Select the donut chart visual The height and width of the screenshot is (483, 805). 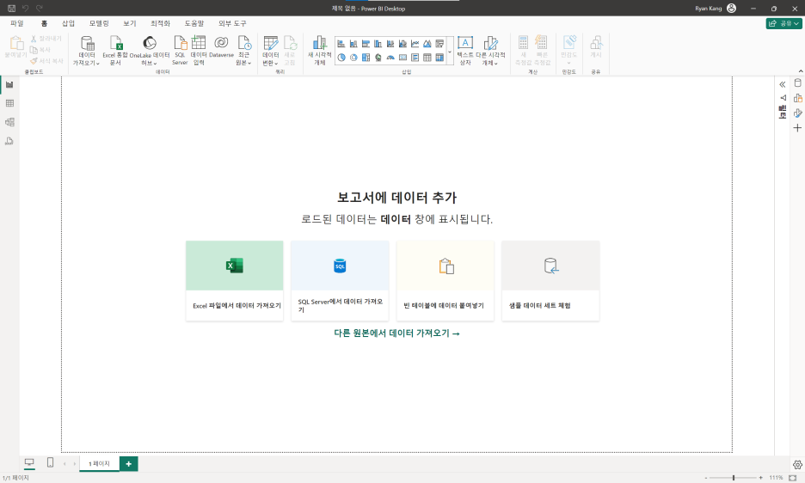353,58
